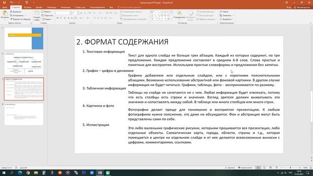Open the Layout (Макет) dropdown
The image size is (313, 176).
point(46,12)
